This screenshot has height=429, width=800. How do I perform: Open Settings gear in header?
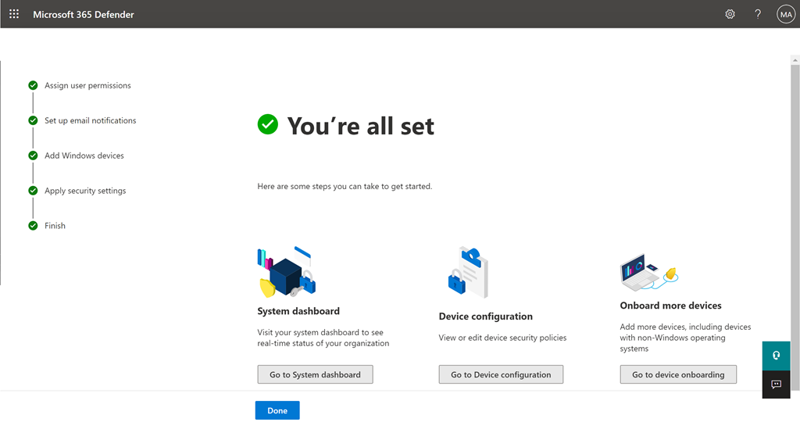[730, 14]
